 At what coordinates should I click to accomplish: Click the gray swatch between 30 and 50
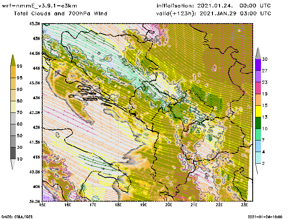click(13, 142)
